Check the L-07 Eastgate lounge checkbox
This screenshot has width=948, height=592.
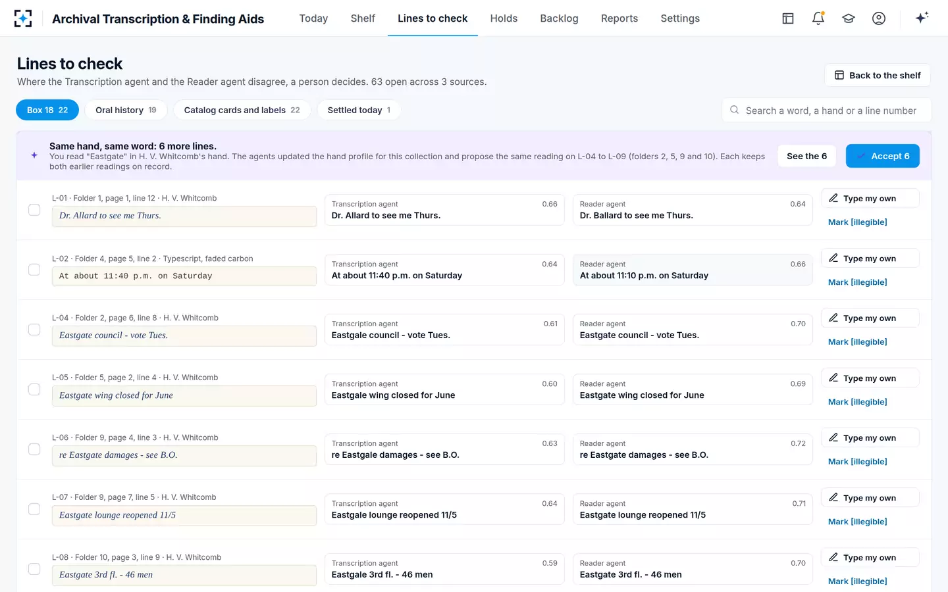(34, 509)
